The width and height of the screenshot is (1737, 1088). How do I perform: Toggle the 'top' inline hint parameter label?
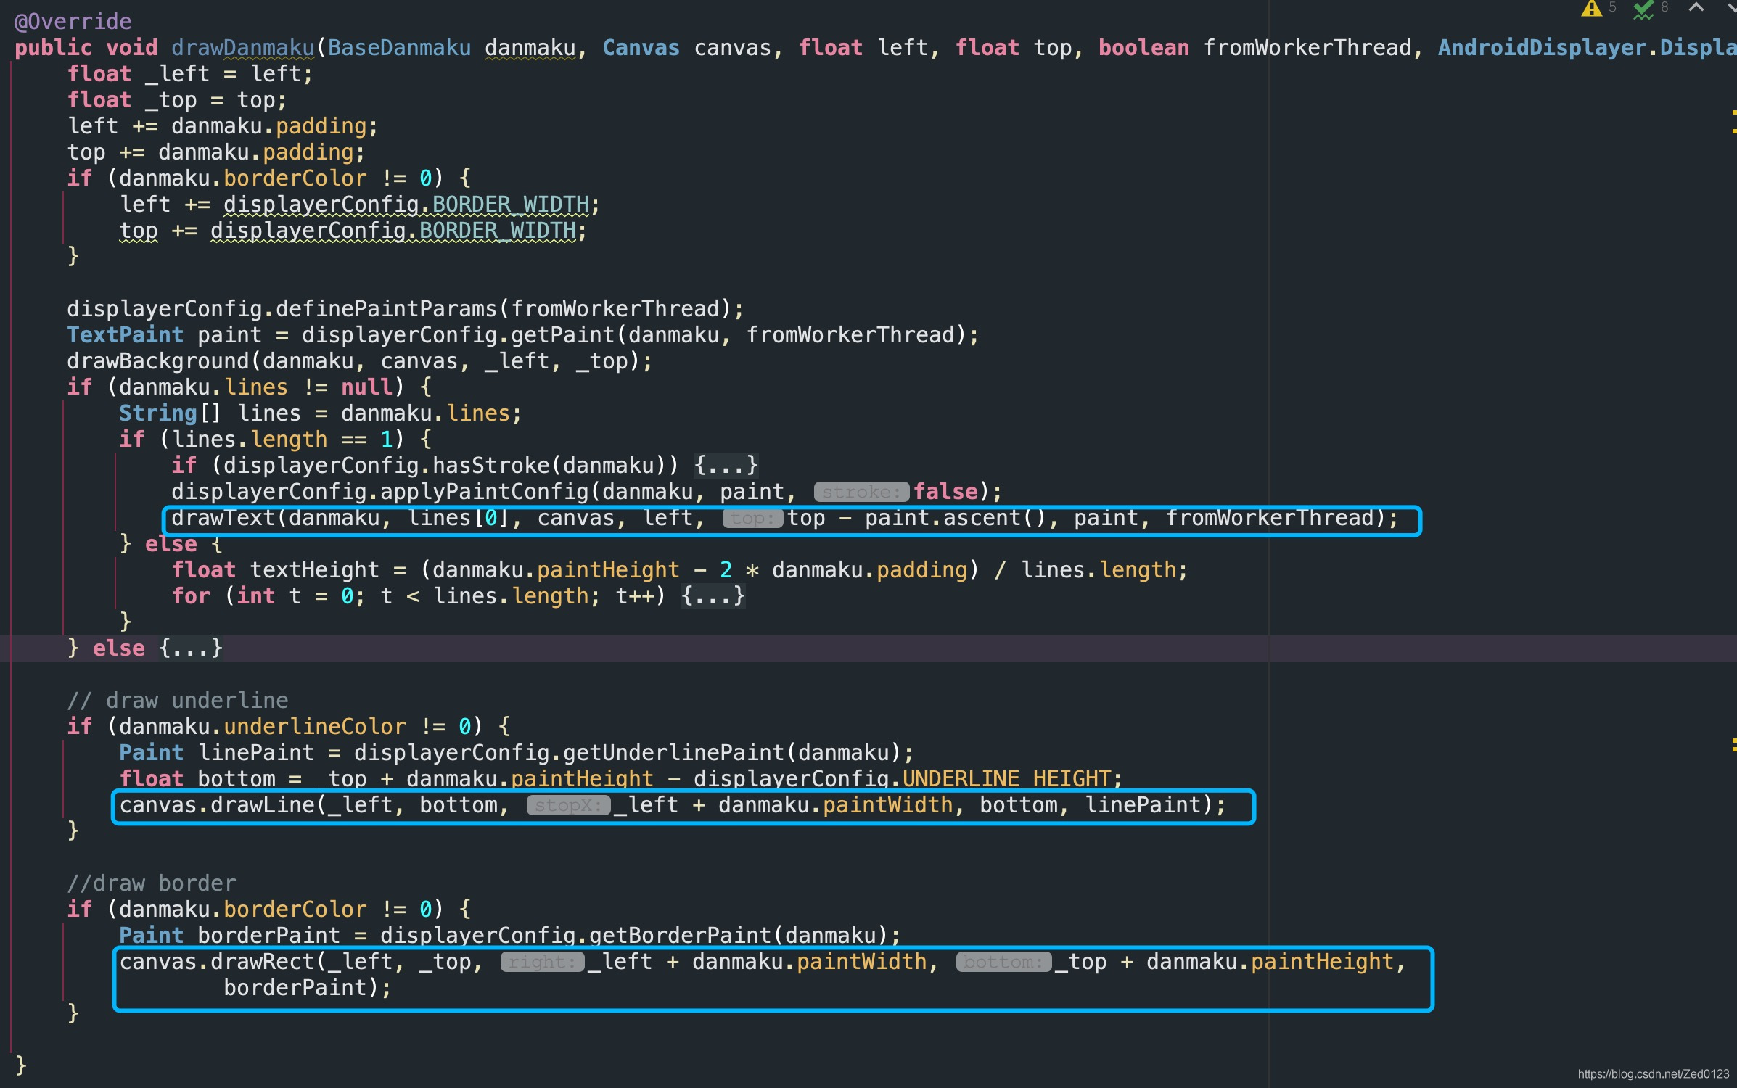coord(752,518)
